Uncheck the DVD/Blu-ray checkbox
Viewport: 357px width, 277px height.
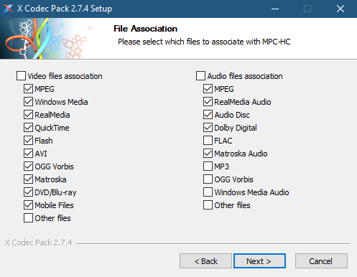[28, 192]
